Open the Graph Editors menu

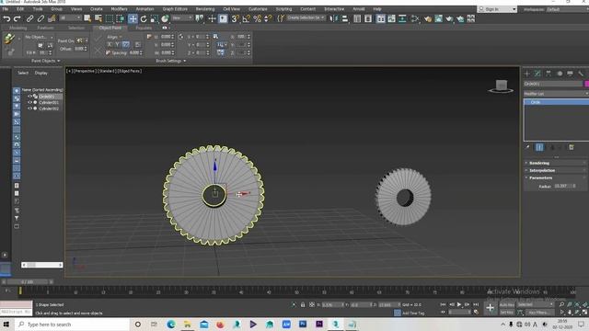tap(175, 9)
